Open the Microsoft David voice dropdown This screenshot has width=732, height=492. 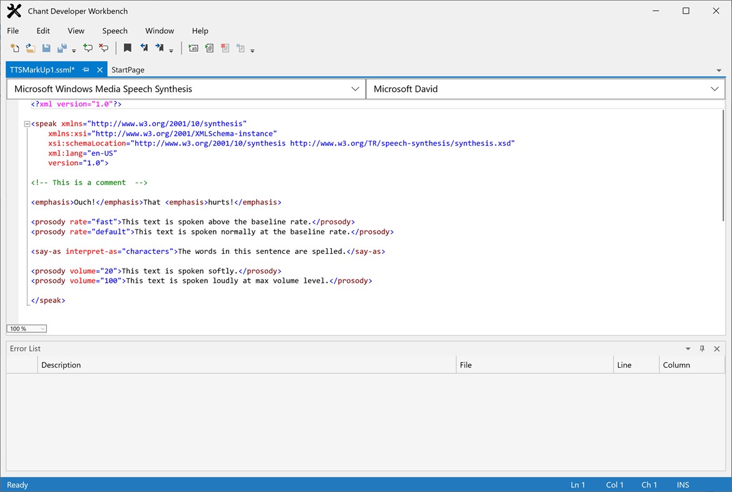[714, 88]
